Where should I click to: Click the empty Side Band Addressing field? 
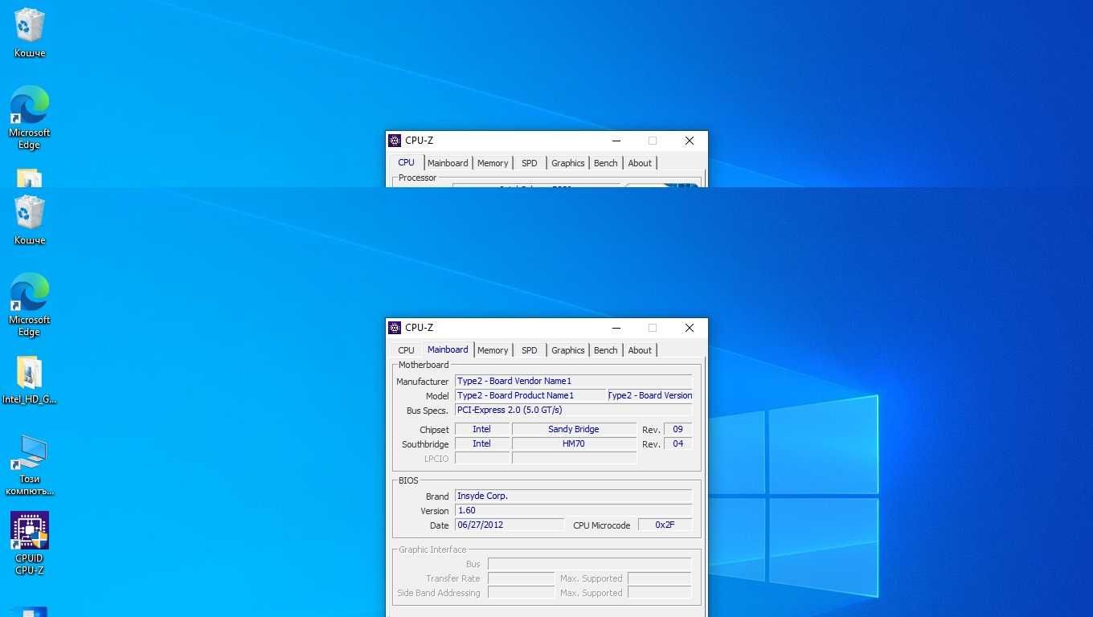(x=521, y=593)
